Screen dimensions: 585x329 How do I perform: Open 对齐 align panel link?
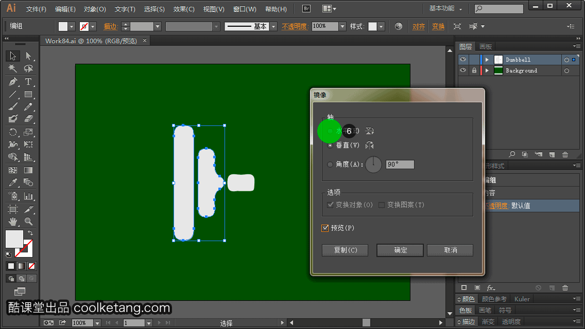pos(419,26)
